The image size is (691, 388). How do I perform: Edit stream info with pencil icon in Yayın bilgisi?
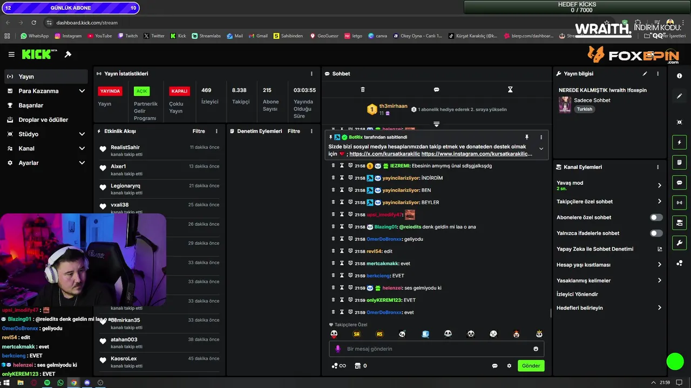(x=645, y=74)
